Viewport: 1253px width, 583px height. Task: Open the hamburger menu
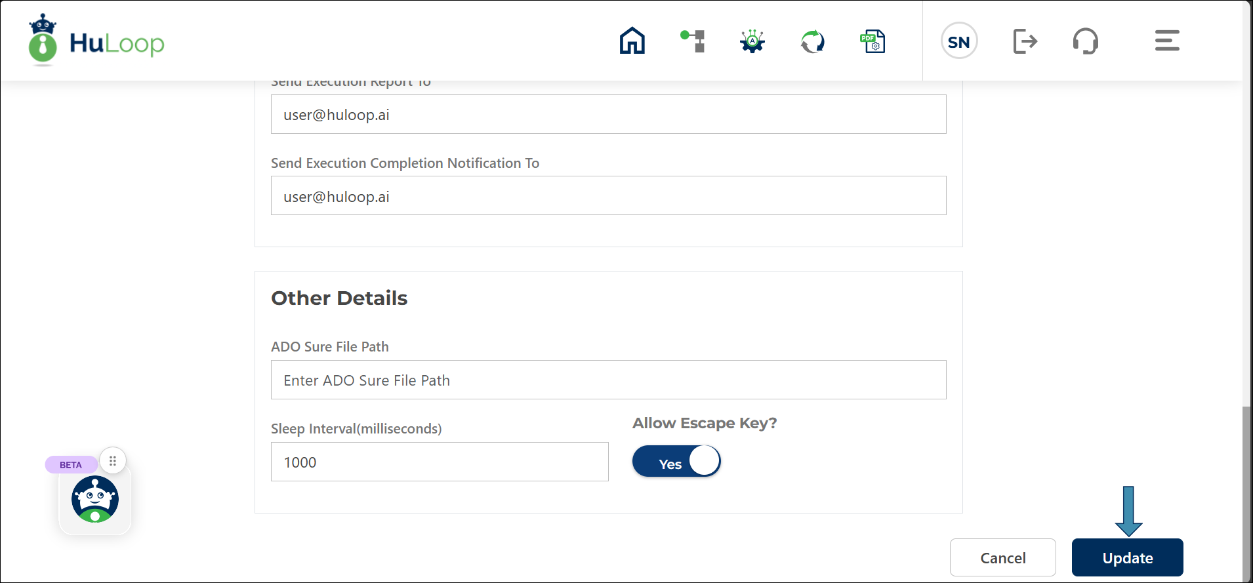pyautogui.click(x=1167, y=41)
